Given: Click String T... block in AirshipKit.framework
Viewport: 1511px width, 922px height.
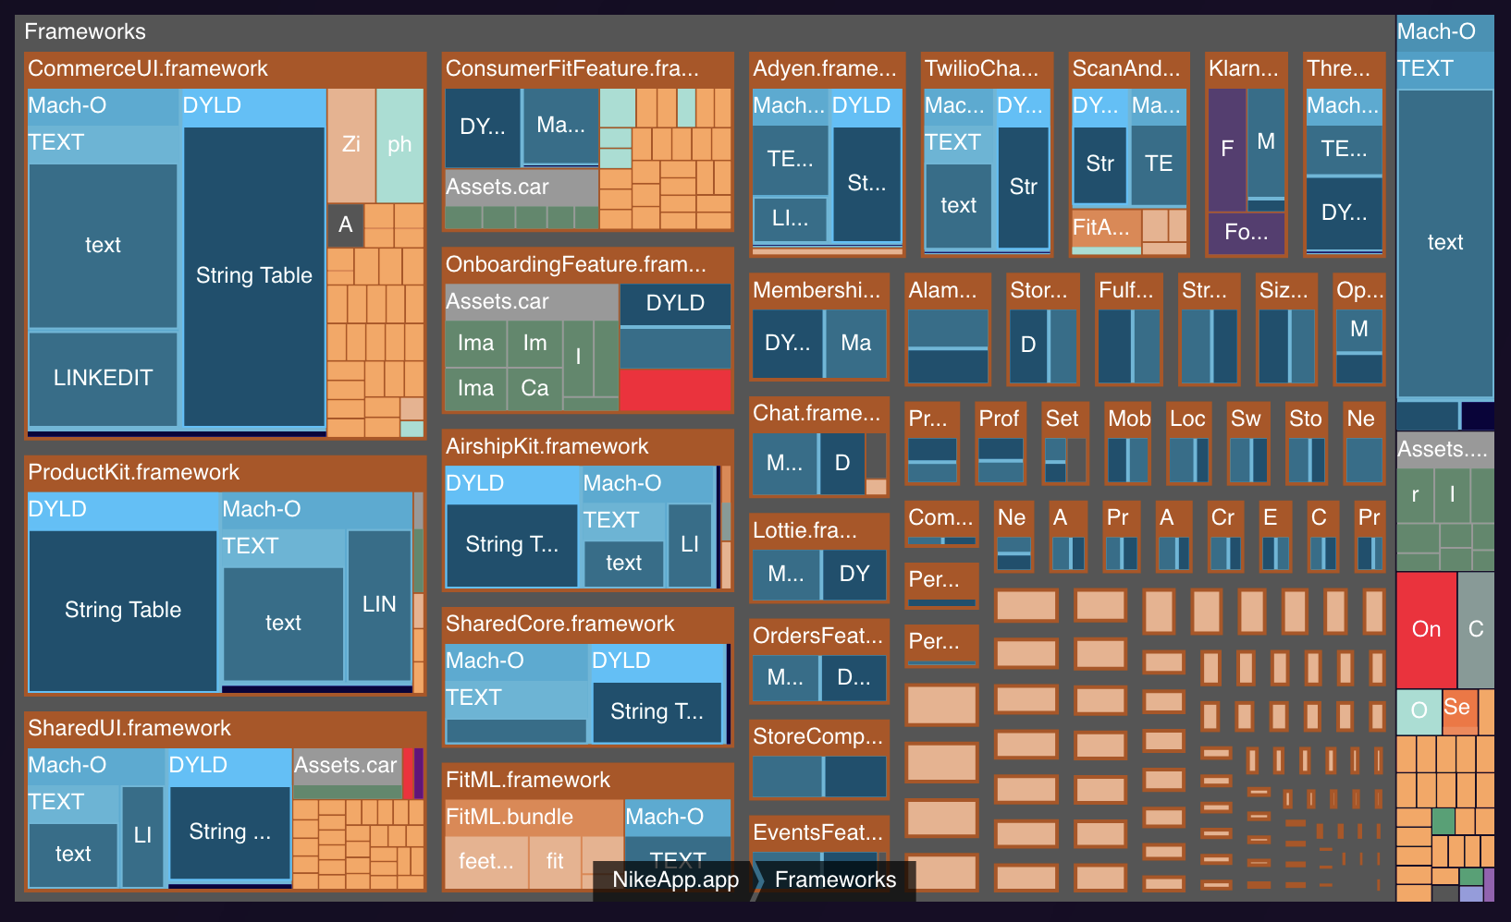Looking at the screenshot, I should pyautogui.click(x=511, y=544).
